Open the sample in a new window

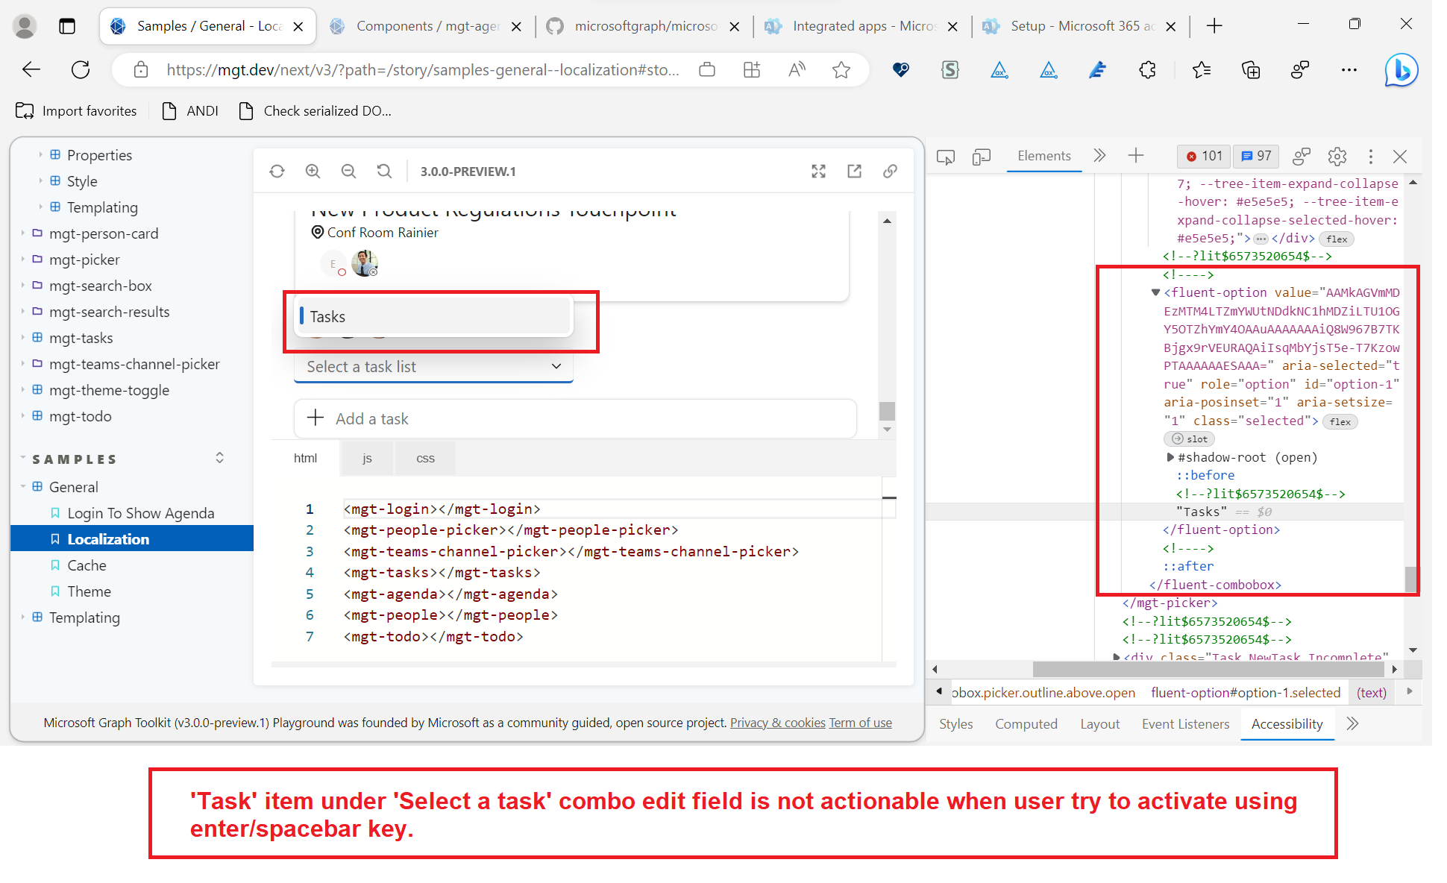coord(854,171)
